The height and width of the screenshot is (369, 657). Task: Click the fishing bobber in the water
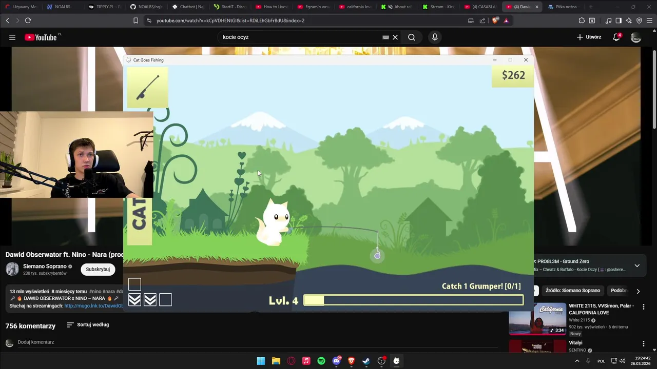[377, 255]
